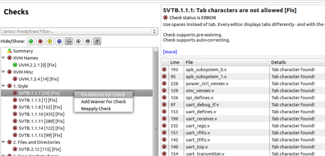Click error icon of uart_receiver.v row

164,119
